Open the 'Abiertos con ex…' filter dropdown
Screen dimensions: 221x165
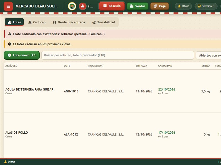tap(209, 56)
